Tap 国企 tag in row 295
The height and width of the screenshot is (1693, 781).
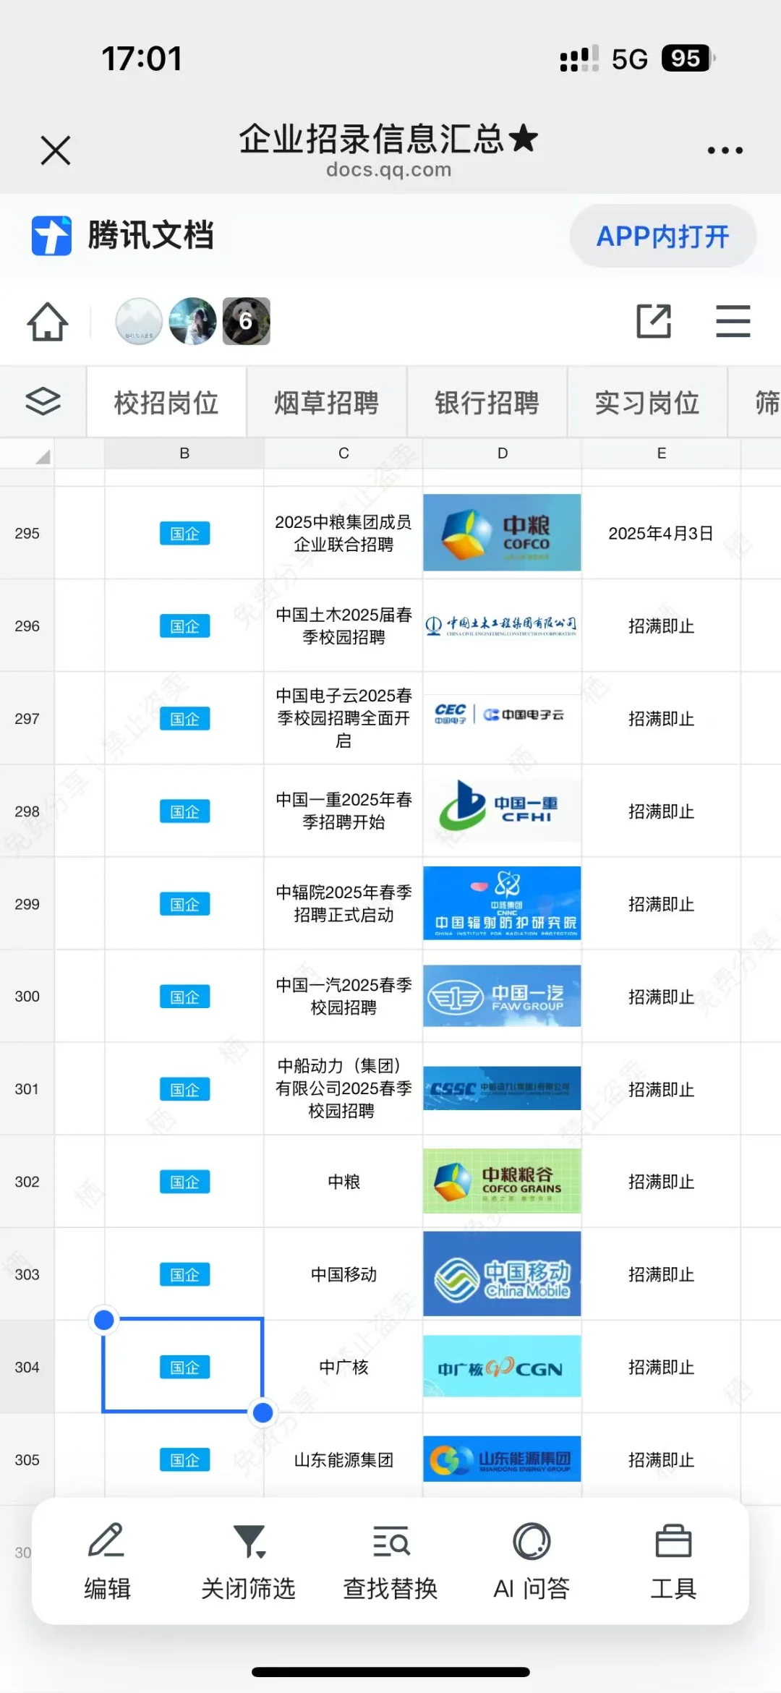pos(184,534)
